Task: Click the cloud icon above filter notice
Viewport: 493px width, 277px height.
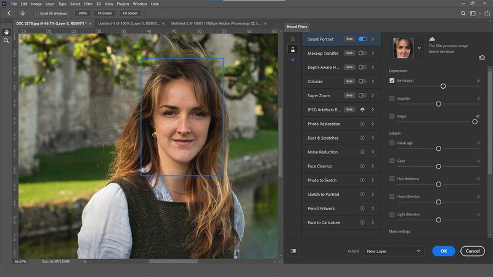Action: [x=432, y=39]
